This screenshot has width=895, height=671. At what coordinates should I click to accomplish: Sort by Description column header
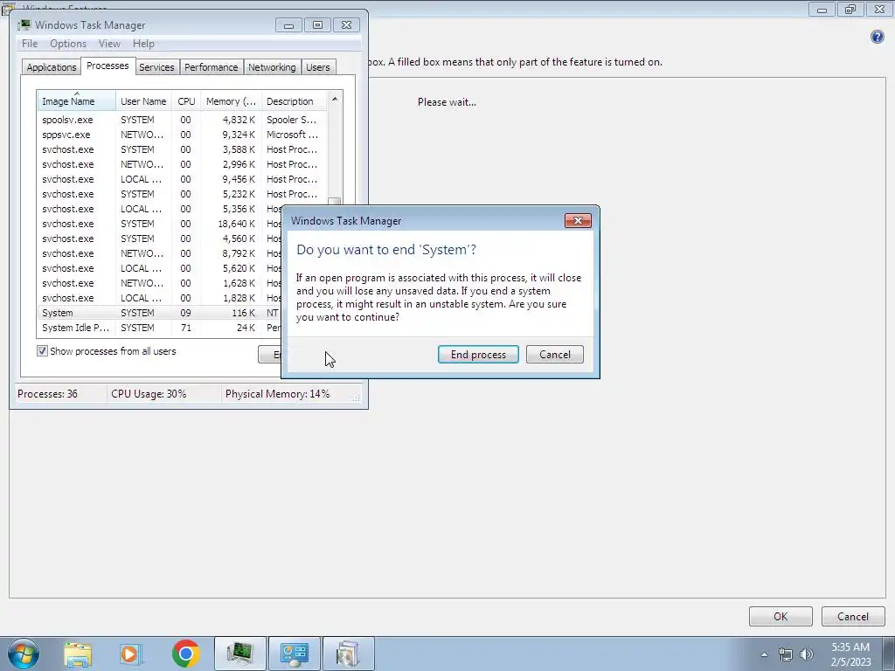coord(294,101)
